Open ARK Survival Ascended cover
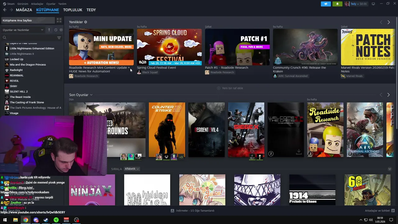Screen dimensions: 398x224 point(365,130)
